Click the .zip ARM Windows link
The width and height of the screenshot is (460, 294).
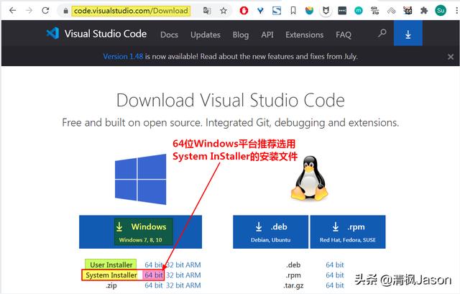(x=193, y=285)
